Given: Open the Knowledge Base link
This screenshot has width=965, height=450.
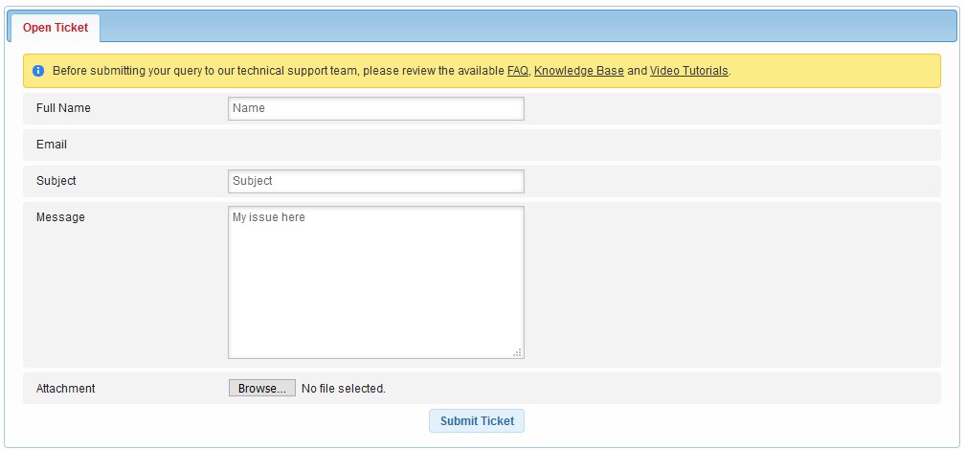Looking at the screenshot, I should click(x=578, y=71).
